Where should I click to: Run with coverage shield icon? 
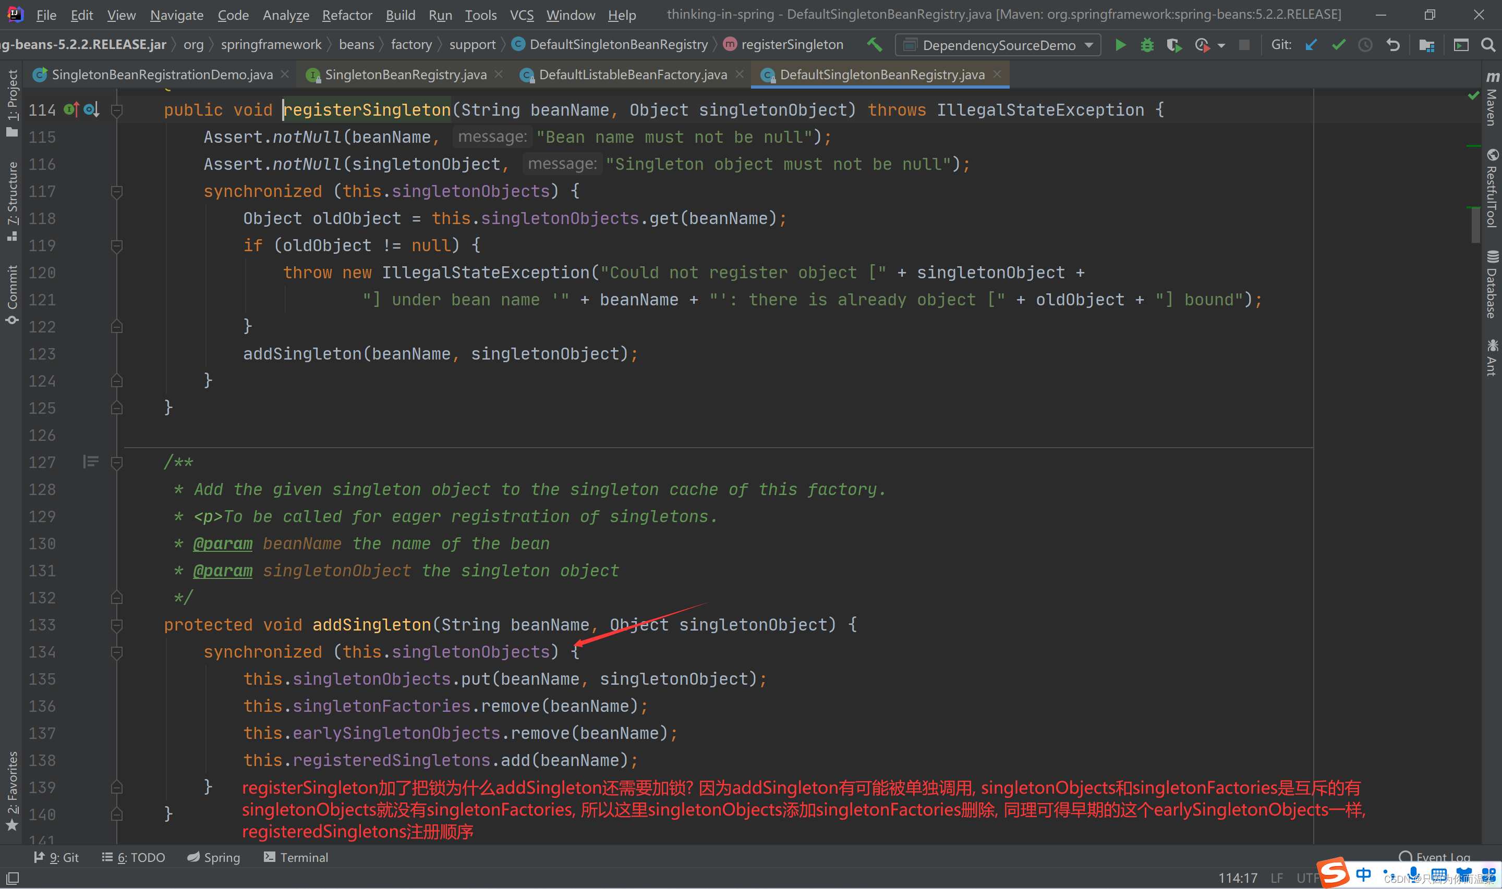(1173, 45)
